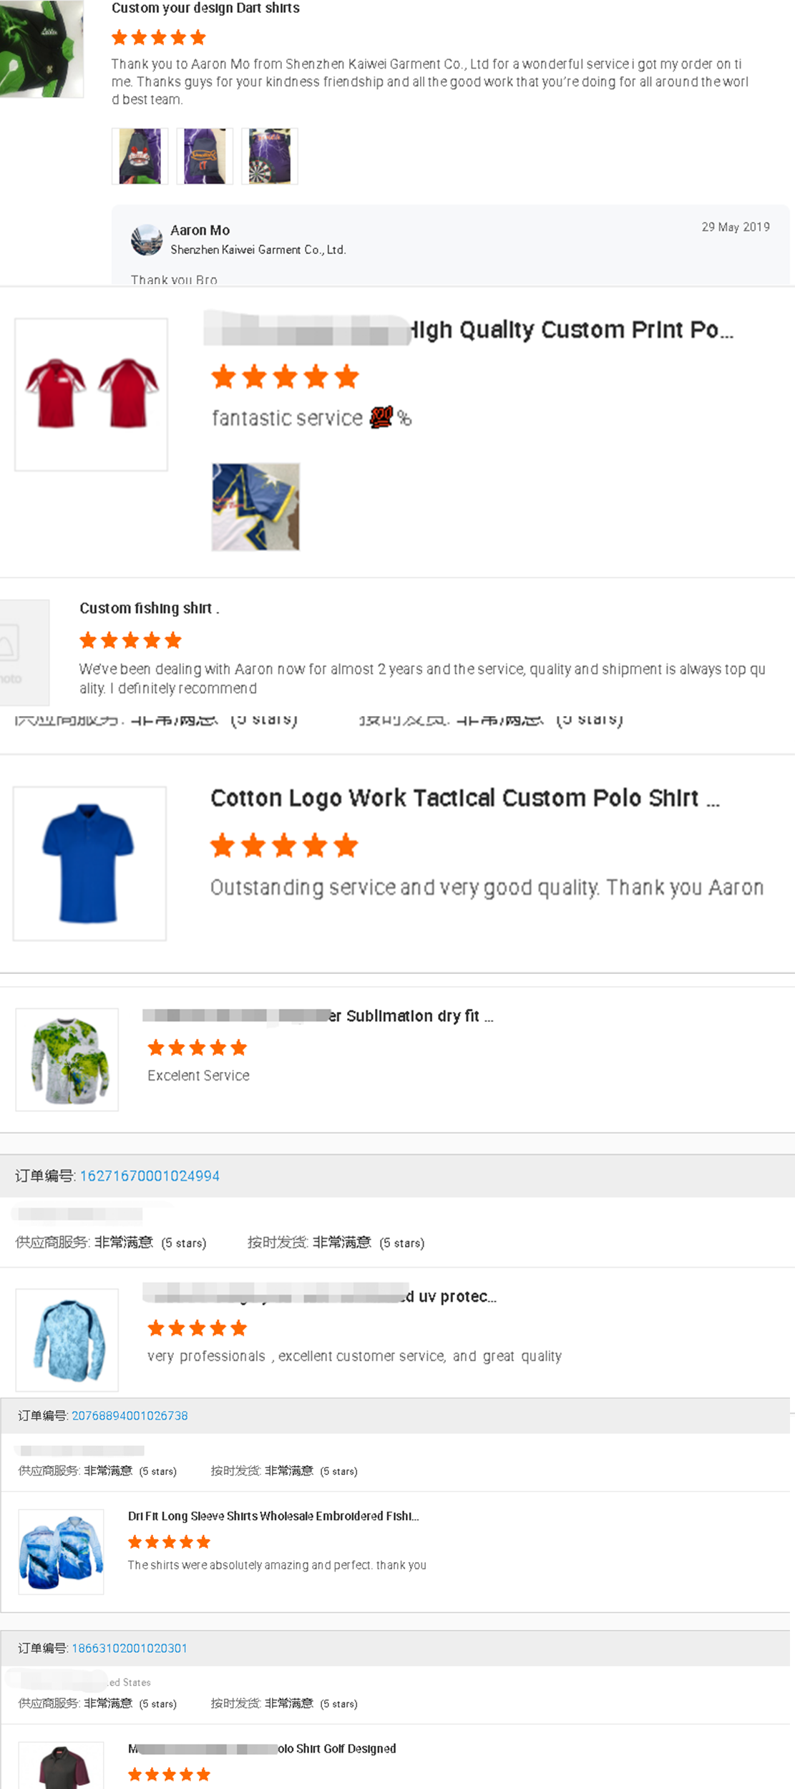Image resolution: width=795 pixels, height=1789 pixels.
Task: Click the world map print shirt thumbnail
Action: pos(67,1060)
